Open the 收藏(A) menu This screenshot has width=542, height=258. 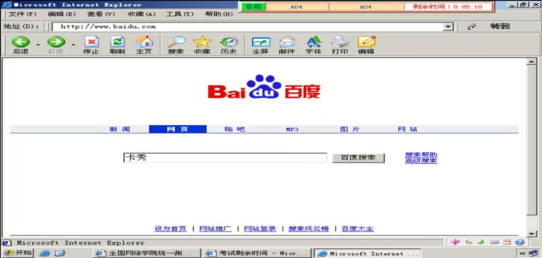point(142,14)
